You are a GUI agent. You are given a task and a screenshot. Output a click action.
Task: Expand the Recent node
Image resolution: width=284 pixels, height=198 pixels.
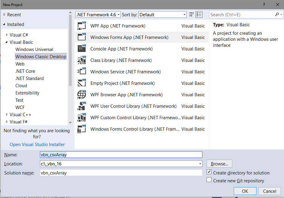tap(5, 14)
